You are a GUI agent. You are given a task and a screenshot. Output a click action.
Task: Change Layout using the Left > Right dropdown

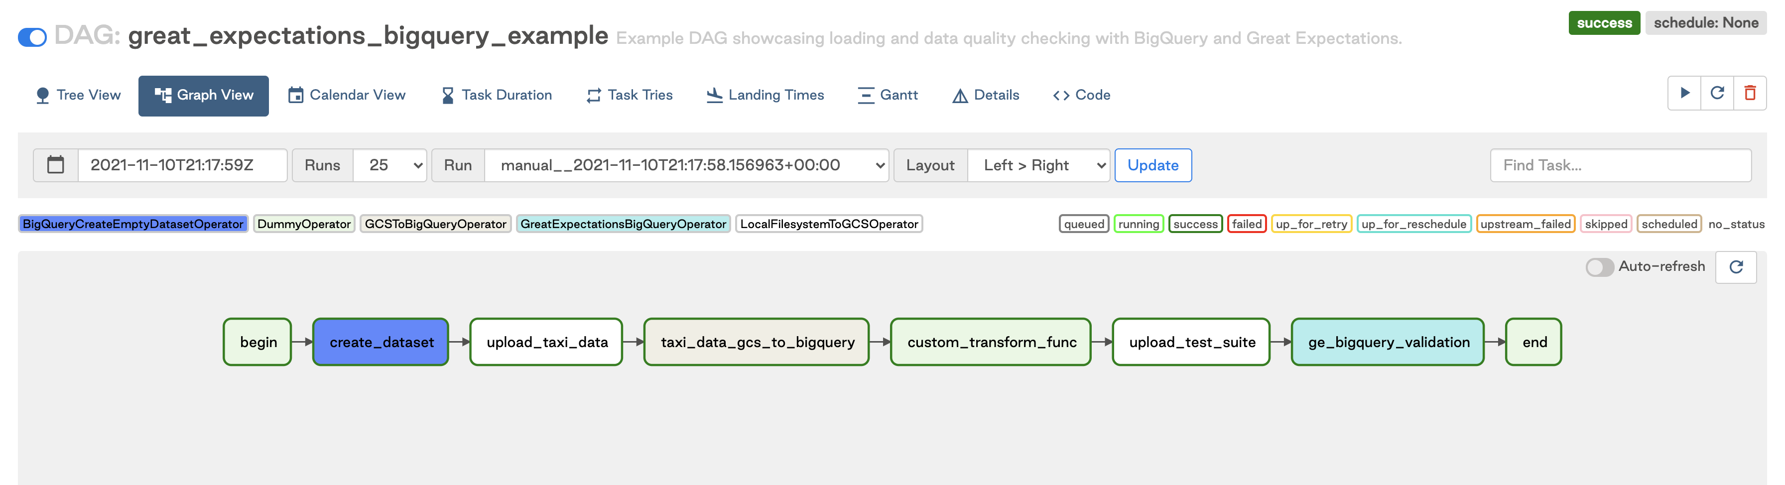(x=1038, y=166)
